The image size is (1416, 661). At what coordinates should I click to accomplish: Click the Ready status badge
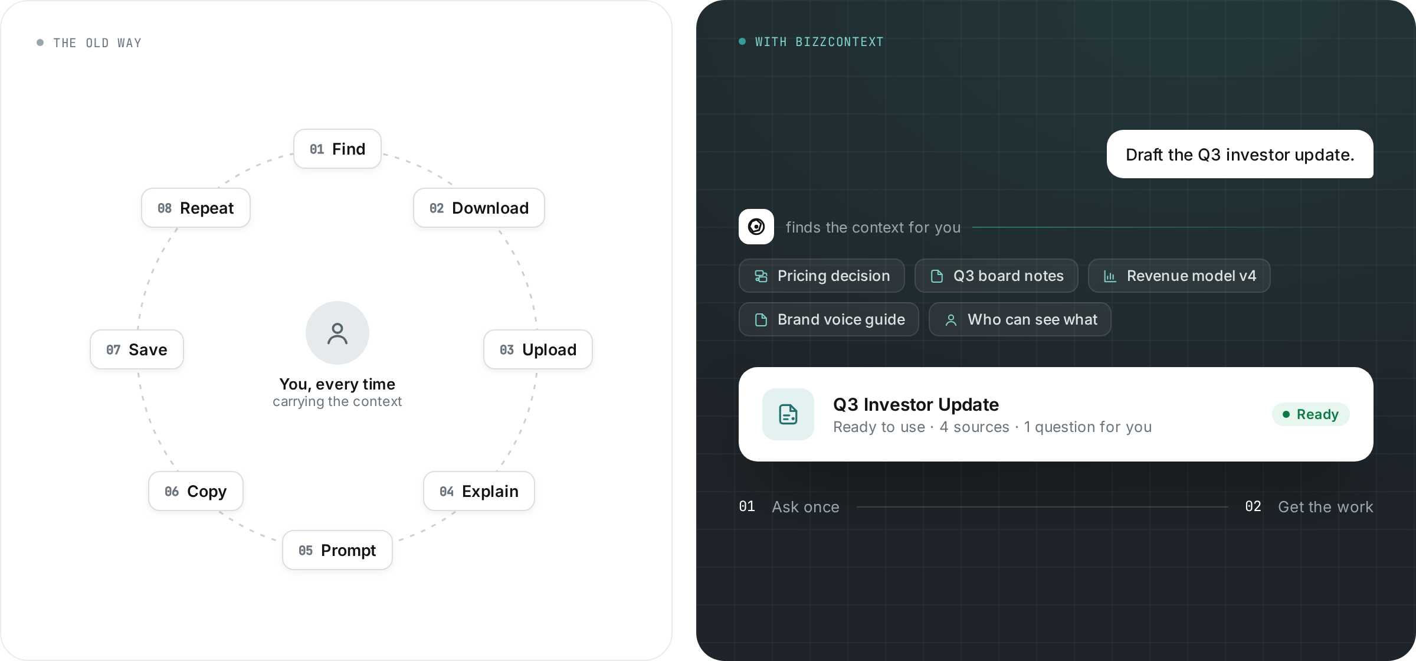point(1310,414)
